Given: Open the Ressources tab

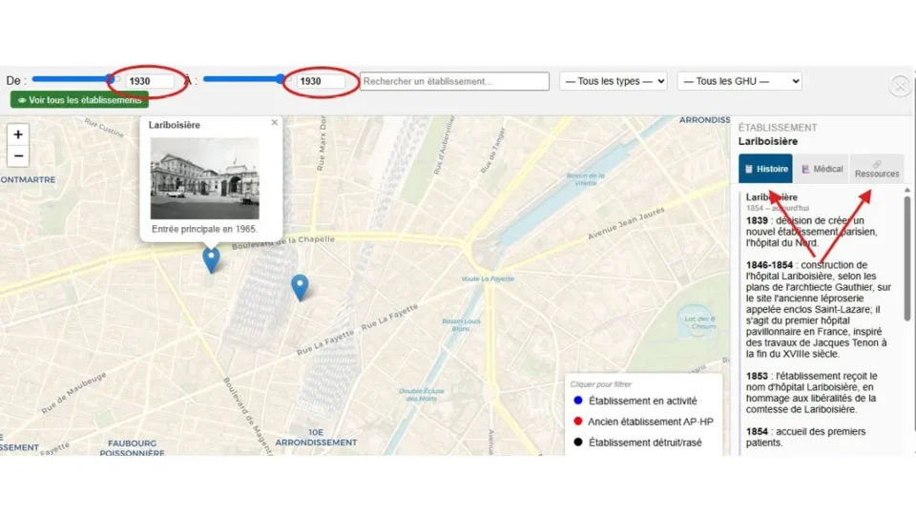Looking at the screenshot, I should click(877, 169).
